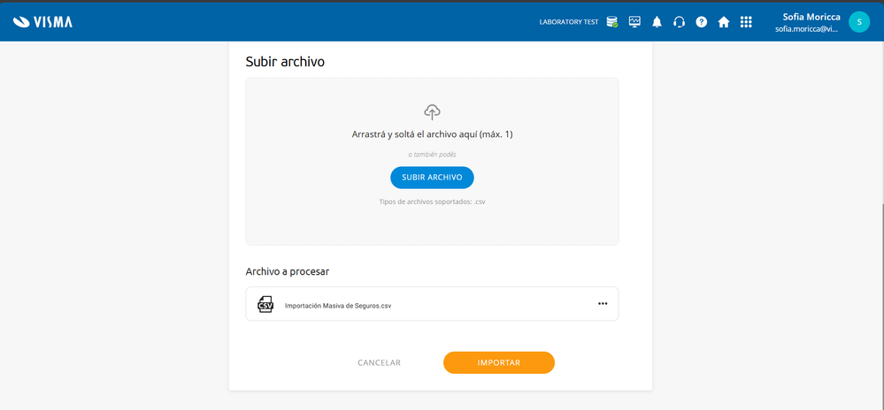
Task: Open the database status icon
Action: pyautogui.click(x=611, y=22)
